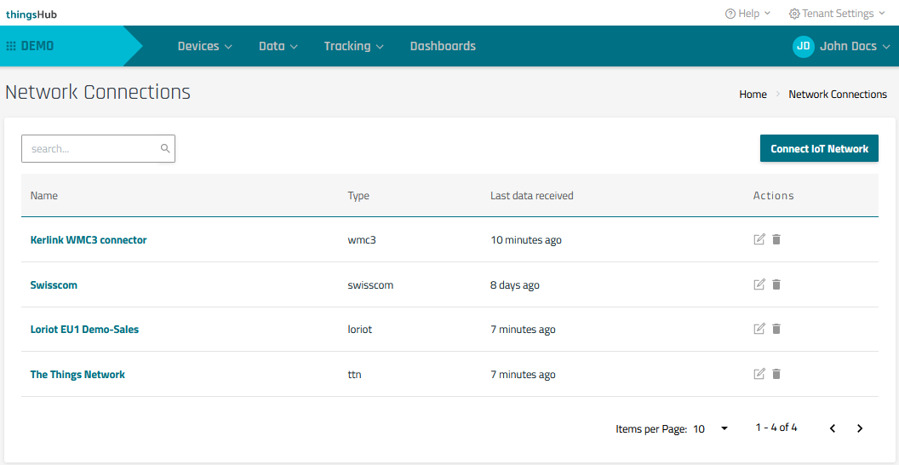Go to next page of results
This screenshot has width=899, height=465.
[860, 428]
